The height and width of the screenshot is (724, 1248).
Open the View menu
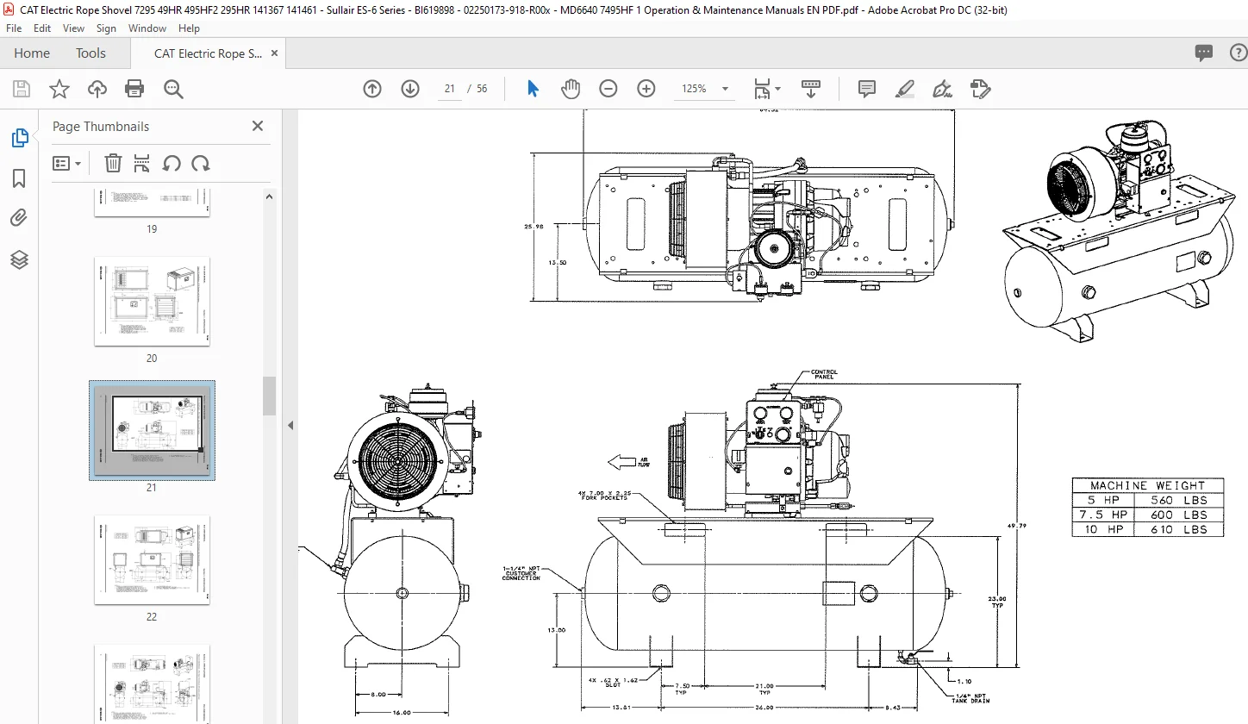73,28
